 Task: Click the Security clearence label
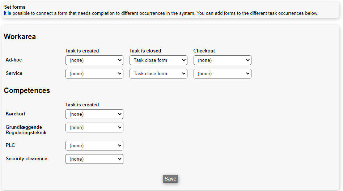tap(26, 159)
